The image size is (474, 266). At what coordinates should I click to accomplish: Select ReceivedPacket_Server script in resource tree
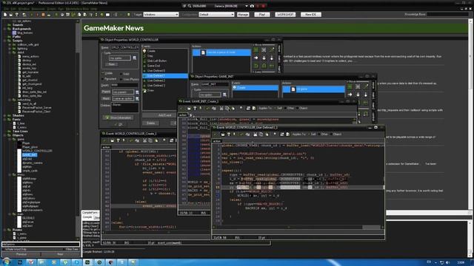click(x=36, y=108)
